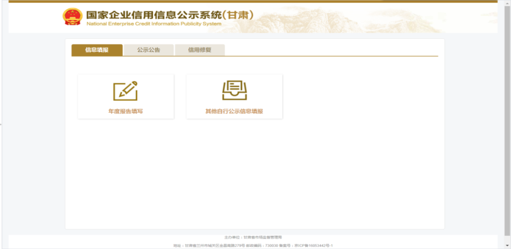Click the 主办单位 甘肃省市场监督管理局 footer text

tap(253, 237)
